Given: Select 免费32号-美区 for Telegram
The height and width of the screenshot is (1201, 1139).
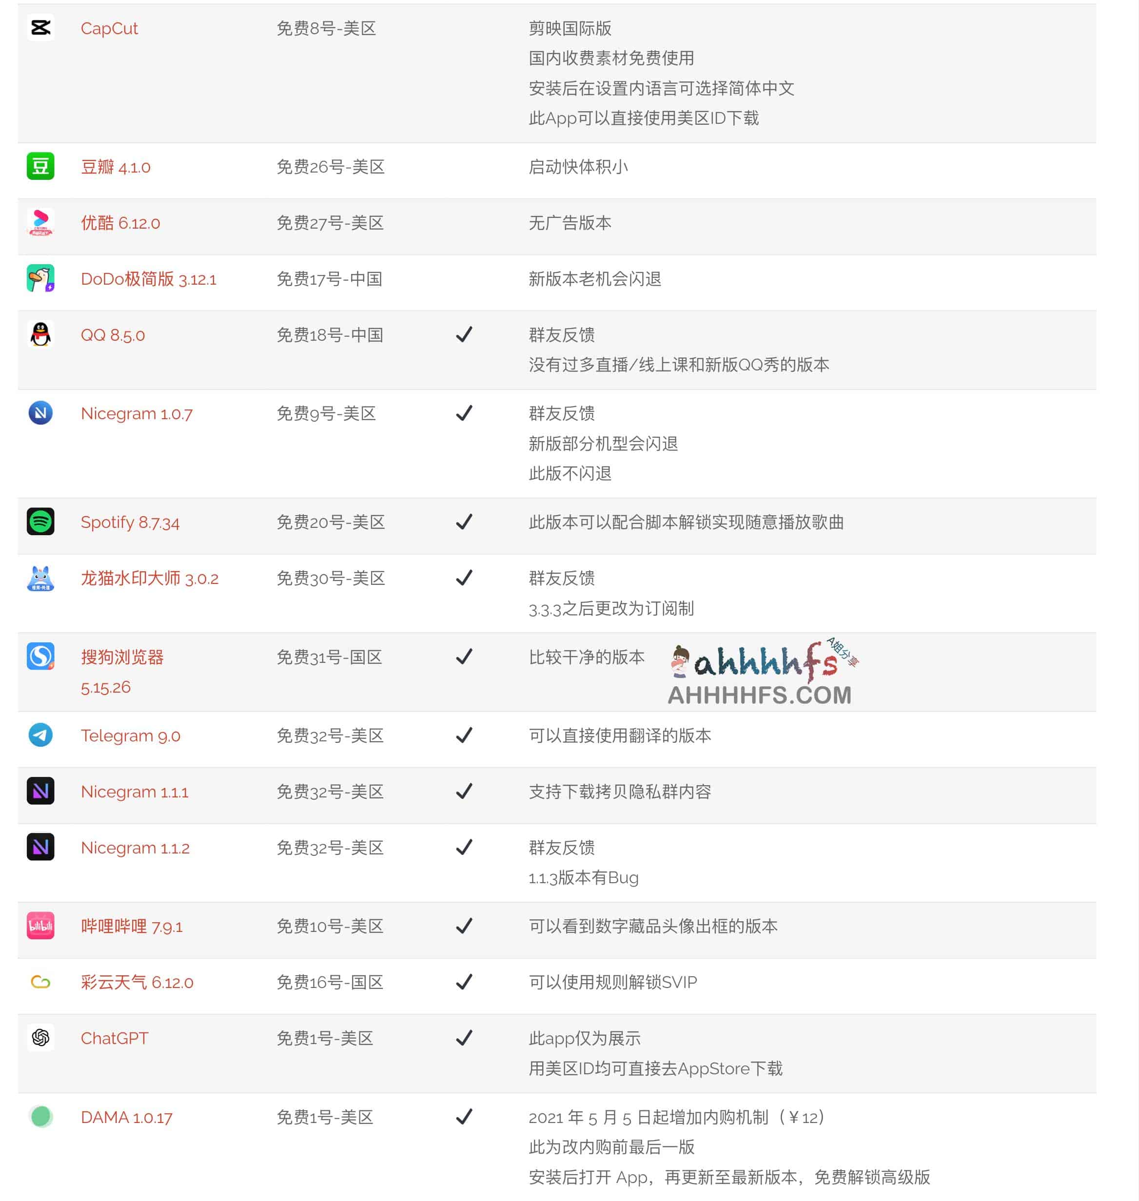Looking at the screenshot, I should [x=321, y=737].
